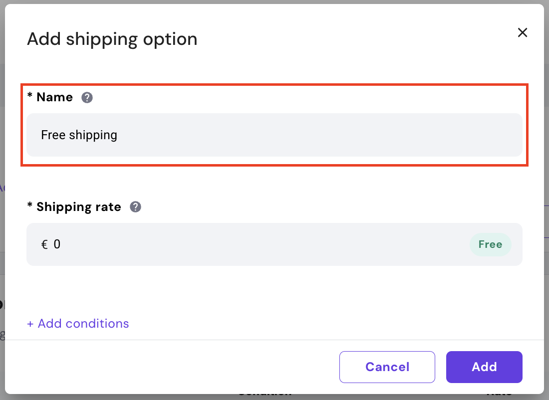Click the help icon beside Shipping rate
The width and height of the screenshot is (549, 400).
pos(135,207)
